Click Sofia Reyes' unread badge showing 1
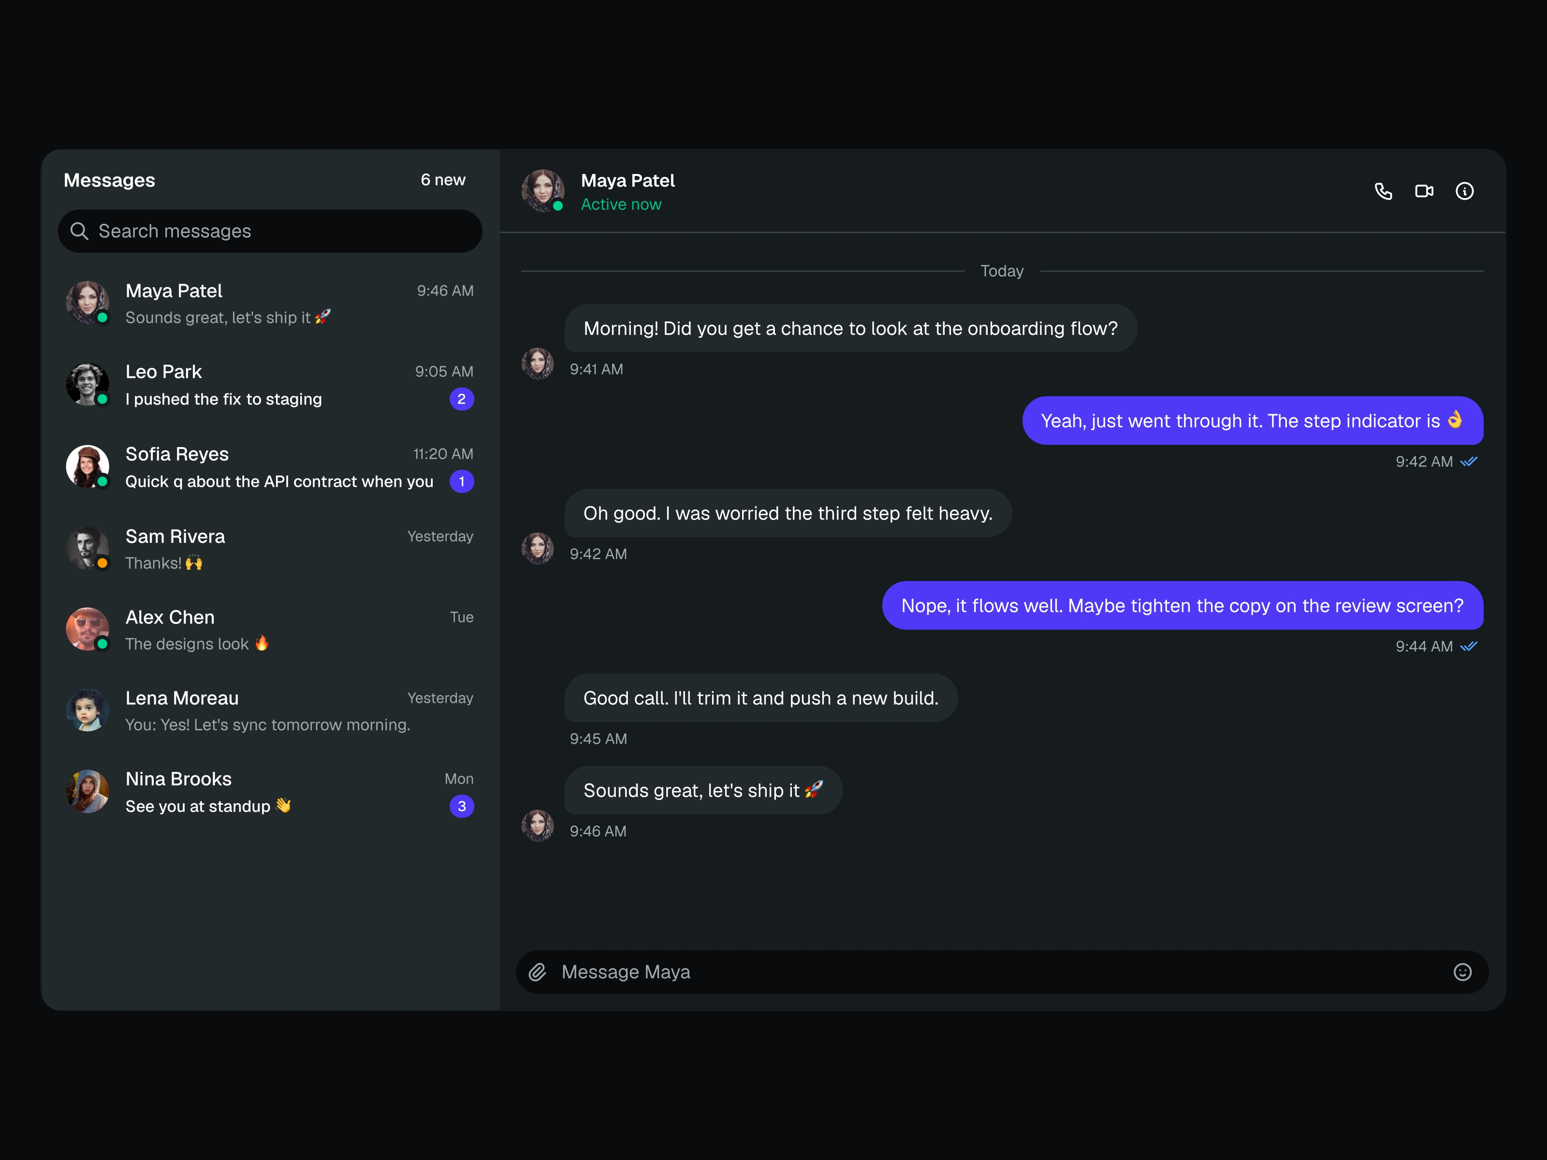 coord(462,481)
